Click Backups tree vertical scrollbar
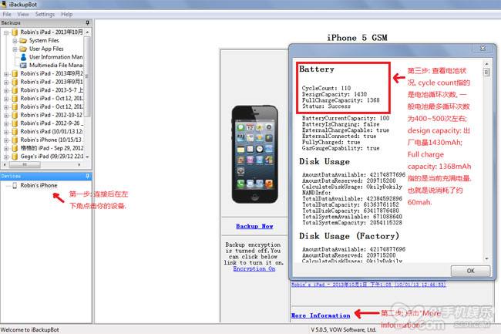Image resolution: width=501 pixels, height=334 pixels. pos(87,76)
